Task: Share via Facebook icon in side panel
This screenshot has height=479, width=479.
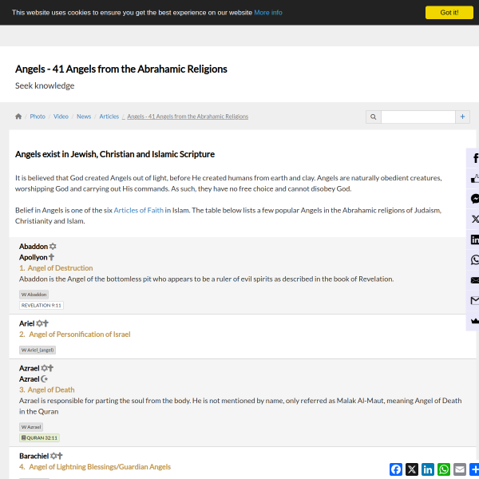Action: tap(474, 158)
